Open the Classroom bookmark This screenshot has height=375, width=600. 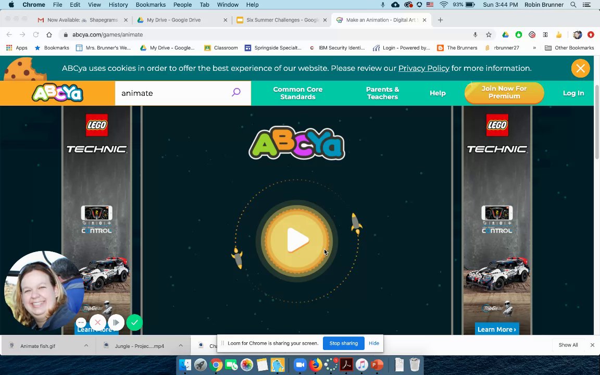tap(221, 48)
